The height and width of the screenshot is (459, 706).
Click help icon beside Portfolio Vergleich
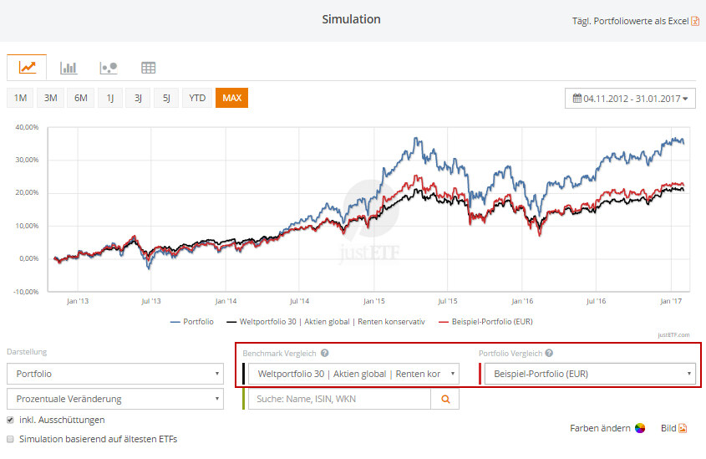pos(549,353)
